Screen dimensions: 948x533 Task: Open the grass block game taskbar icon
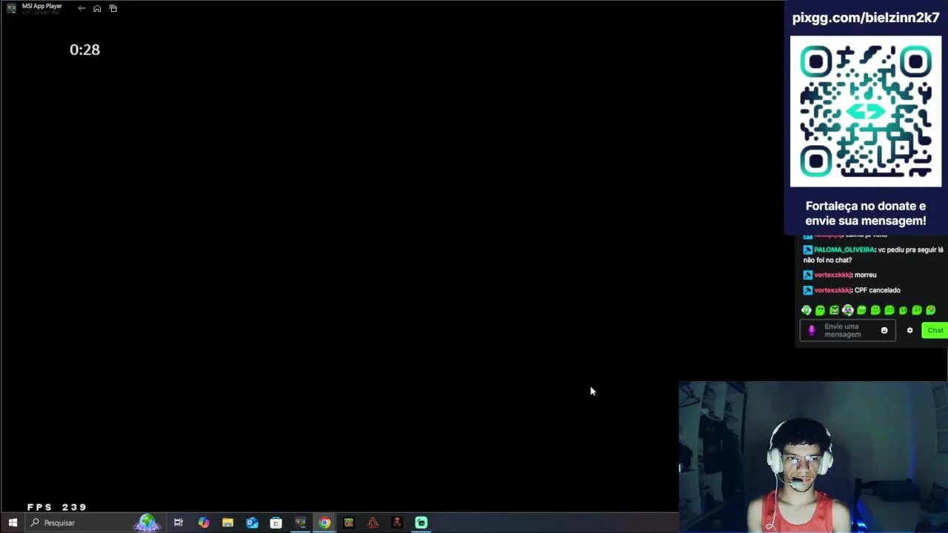point(349,523)
